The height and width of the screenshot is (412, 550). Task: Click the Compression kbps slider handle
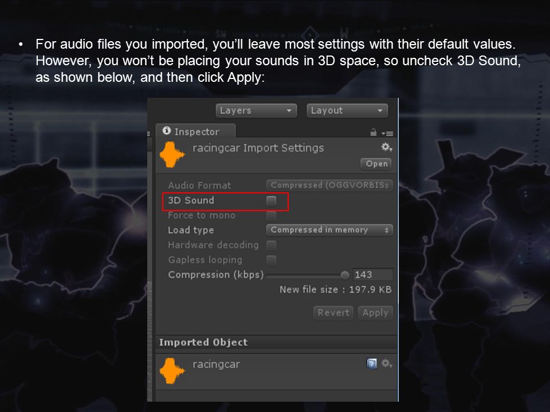point(345,275)
